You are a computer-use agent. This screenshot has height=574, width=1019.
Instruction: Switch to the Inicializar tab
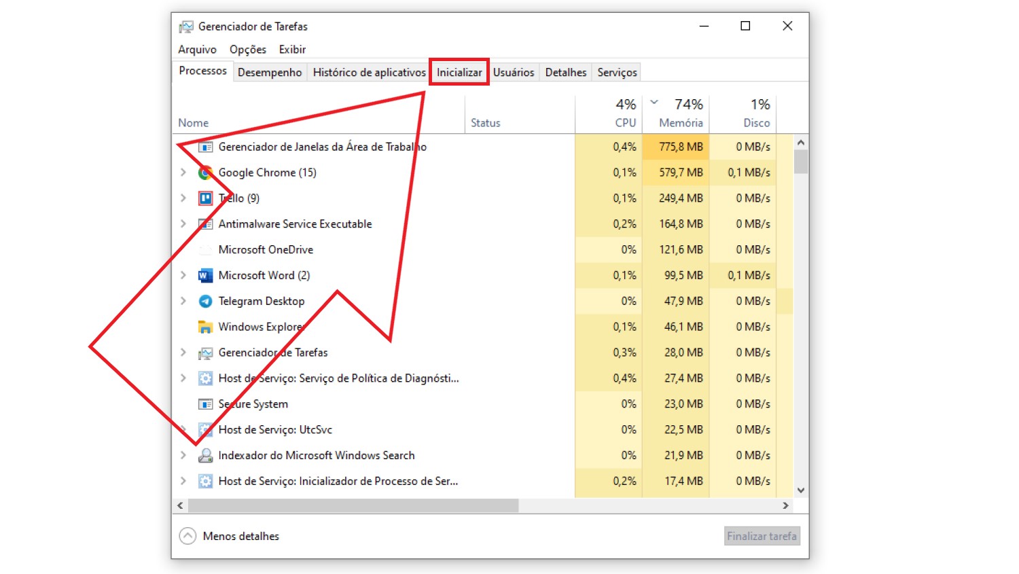point(459,72)
